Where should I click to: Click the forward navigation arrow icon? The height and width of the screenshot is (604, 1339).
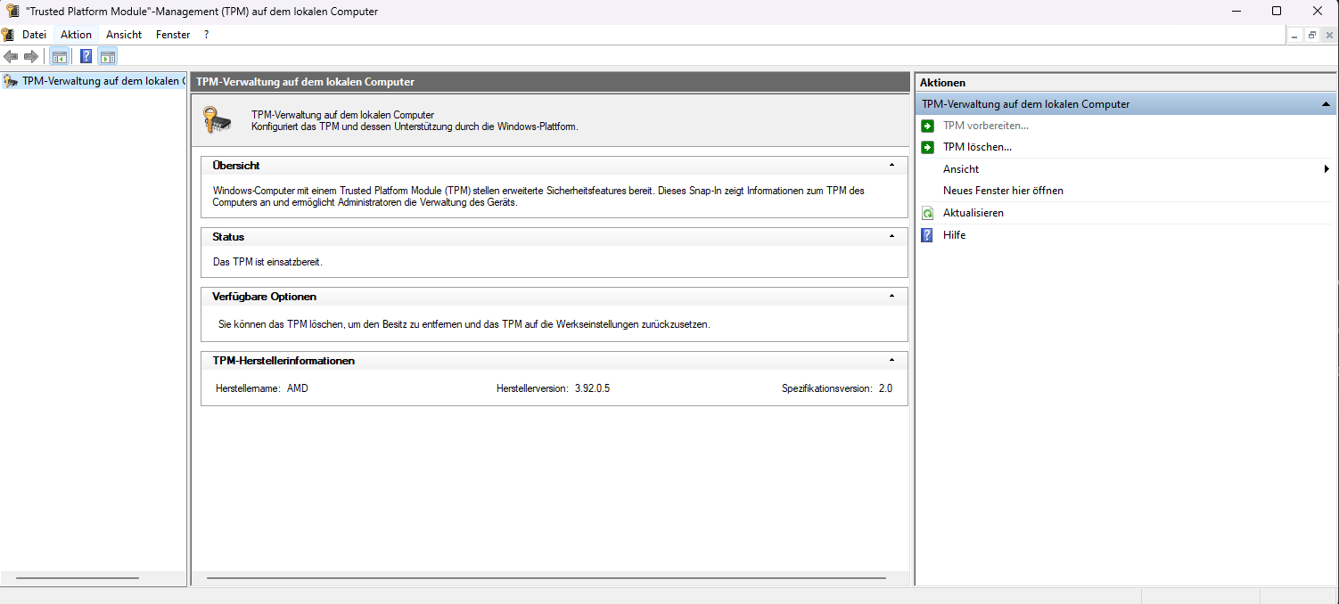tap(30, 56)
